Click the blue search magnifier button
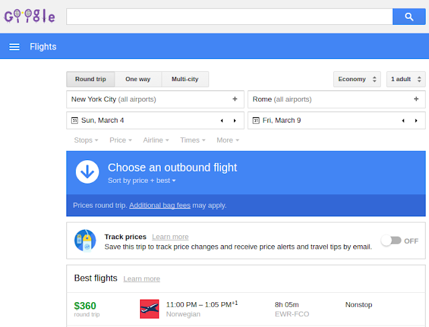This screenshot has height=327, width=429. [409, 17]
